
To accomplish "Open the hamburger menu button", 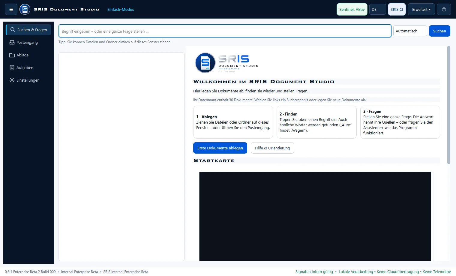I will (x=11, y=9).
